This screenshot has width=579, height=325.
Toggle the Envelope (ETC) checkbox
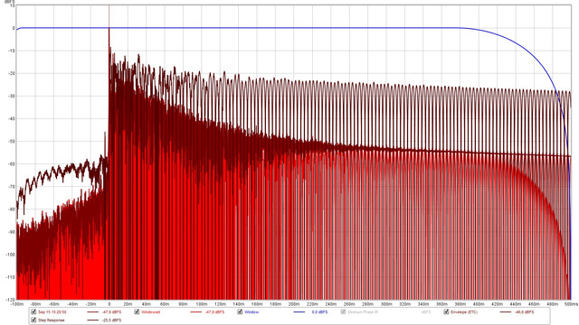(x=446, y=312)
